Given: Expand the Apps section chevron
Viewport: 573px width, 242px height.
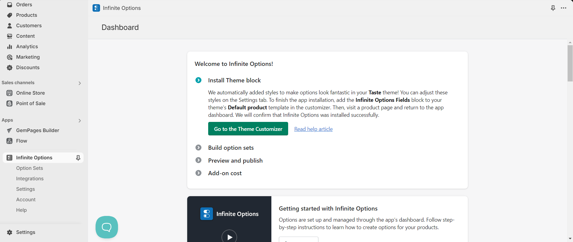Looking at the screenshot, I should tap(80, 121).
